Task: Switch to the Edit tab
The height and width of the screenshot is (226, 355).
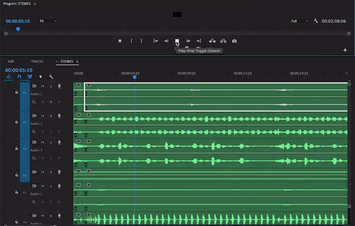Action: coord(11,62)
